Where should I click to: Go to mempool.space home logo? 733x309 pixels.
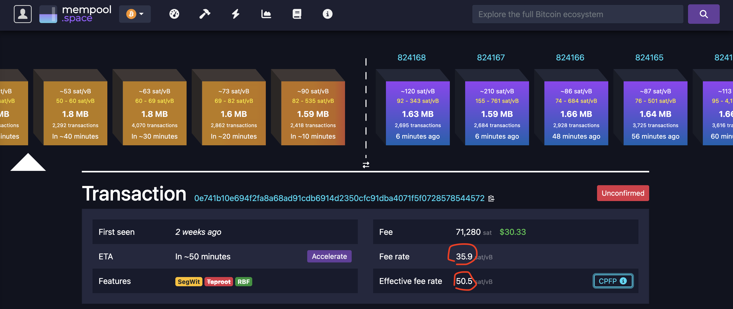pos(75,14)
